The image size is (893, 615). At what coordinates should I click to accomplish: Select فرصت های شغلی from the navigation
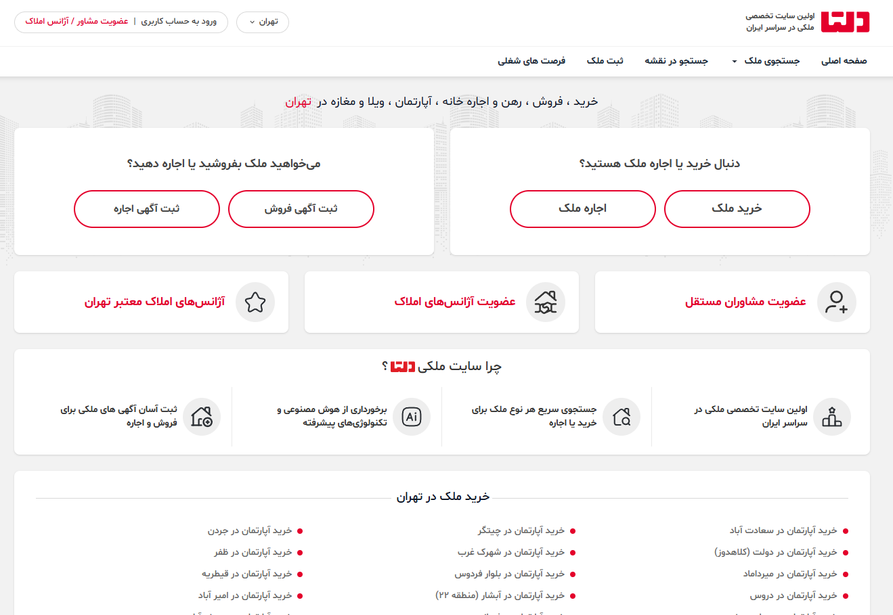pyautogui.click(x=531, y=61)
